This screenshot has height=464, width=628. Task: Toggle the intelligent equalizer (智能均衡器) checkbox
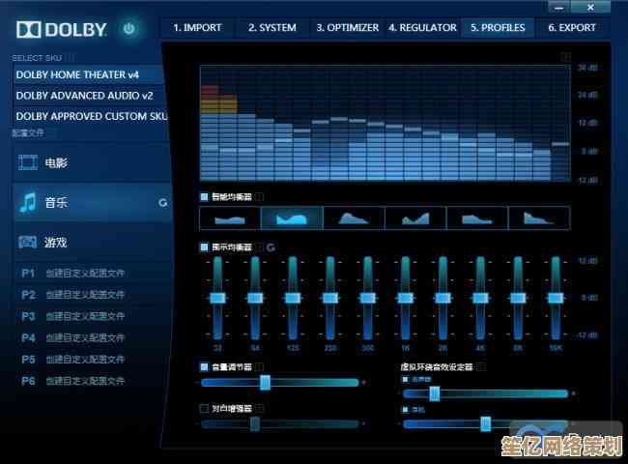click(x=204, y=196)
